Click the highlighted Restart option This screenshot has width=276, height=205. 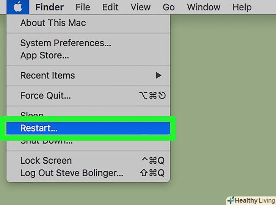click(x=39, y=128)
